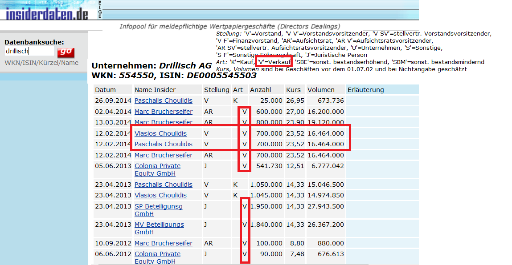Click the Anzahl value 90.000
This screenshot has height=265, width=512.
(271, 254)
